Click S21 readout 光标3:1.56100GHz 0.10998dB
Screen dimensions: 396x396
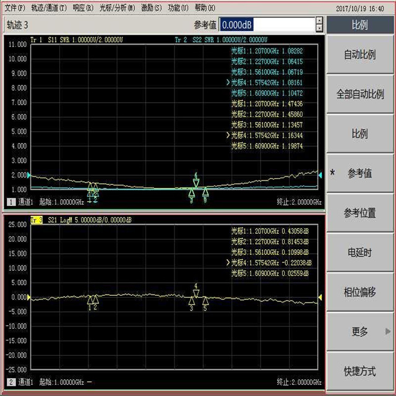(x=270, y=252)
